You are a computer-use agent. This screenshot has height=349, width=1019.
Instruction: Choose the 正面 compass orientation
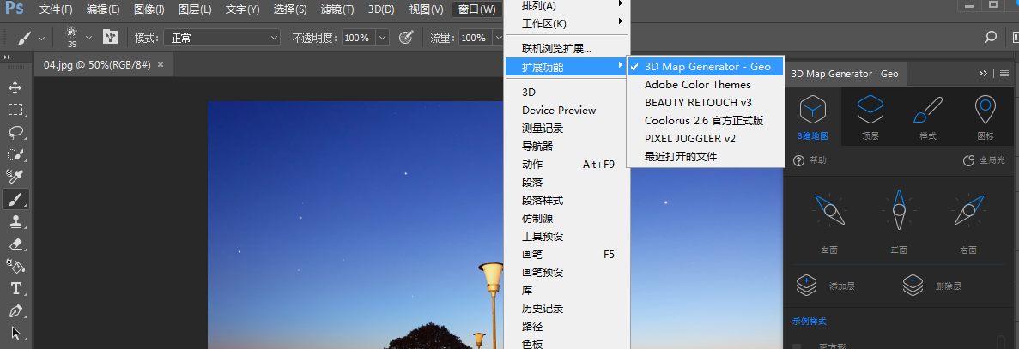pyautogui.click(x=899, y=222)
